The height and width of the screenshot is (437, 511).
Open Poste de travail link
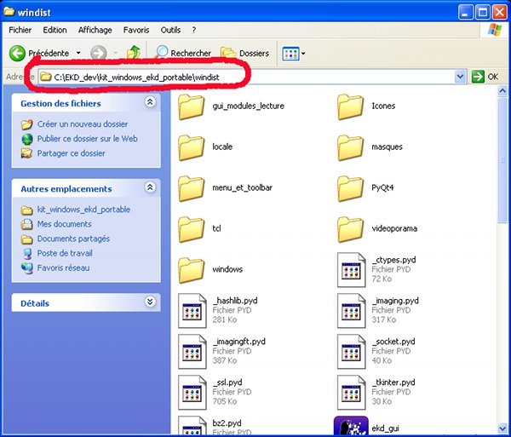click(x=65, y=253)
